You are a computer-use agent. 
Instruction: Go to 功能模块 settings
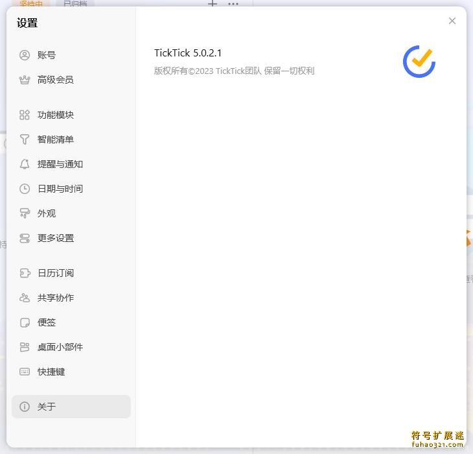pyautogui.click(x=71, y=115)
